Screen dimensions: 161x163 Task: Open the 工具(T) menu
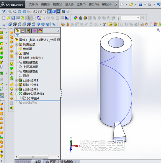(x=81, y=4)
